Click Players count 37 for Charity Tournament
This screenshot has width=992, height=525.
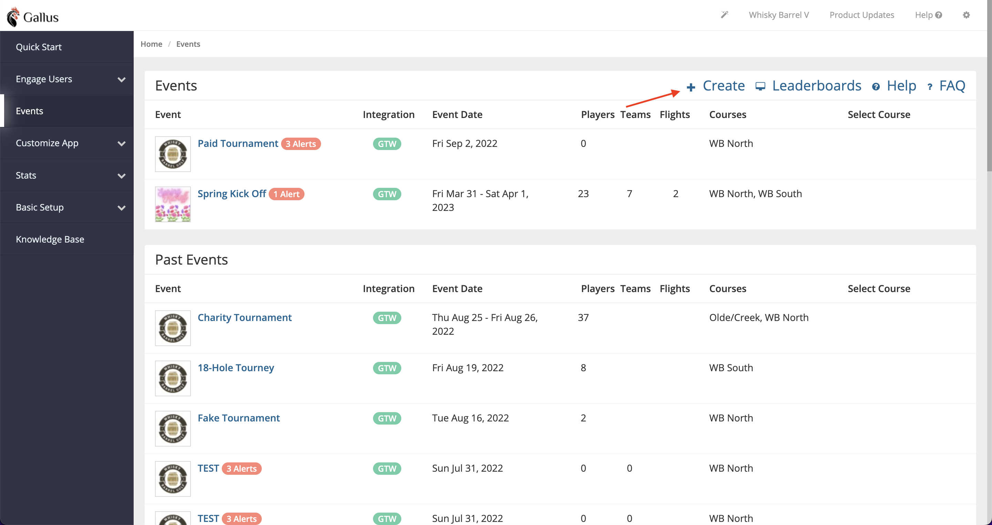point(583,317)
